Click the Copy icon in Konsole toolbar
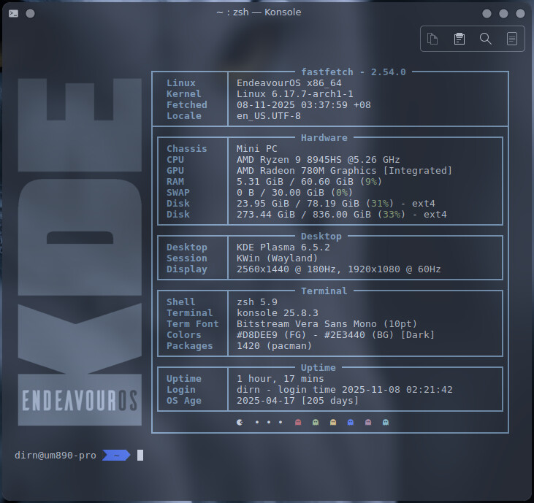 432,39
